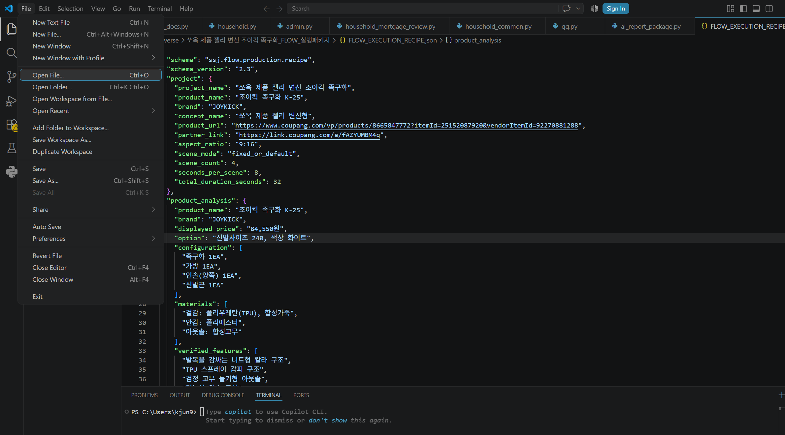Image resolution: width=785 pixels, height=435 pixels.
Task: Switch to ai_report_package.py tab
Action: pyautogui.click(x=650, y=26)
